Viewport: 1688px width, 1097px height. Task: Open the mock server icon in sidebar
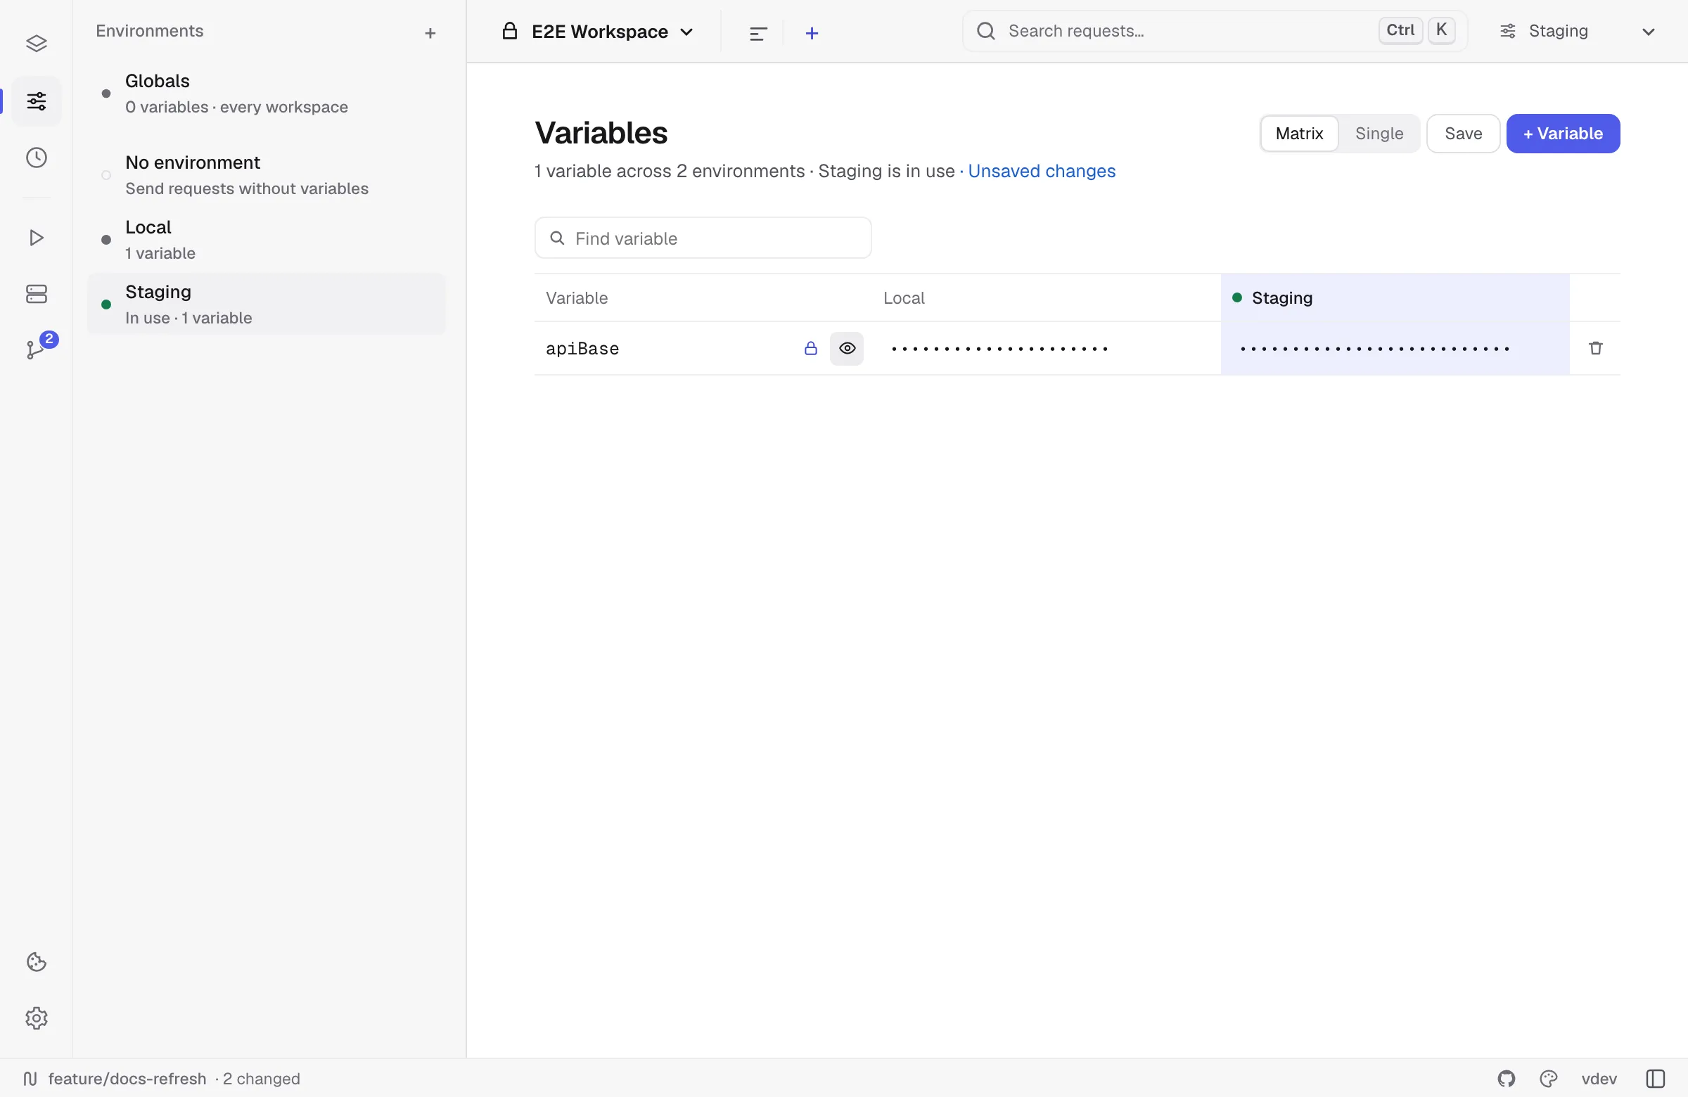[36, 293]
